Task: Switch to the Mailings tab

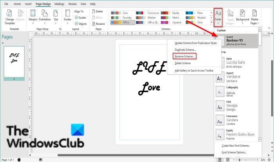Action: tap(59, 4)
